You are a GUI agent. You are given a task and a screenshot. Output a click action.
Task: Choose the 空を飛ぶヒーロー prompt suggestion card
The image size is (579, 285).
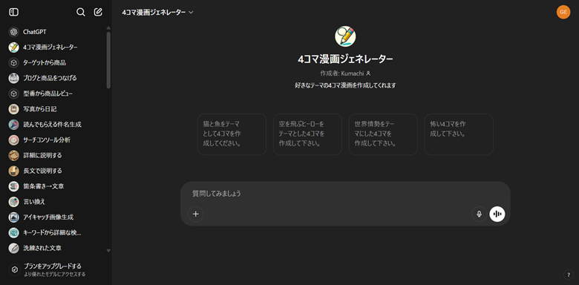tap(307, 134)
